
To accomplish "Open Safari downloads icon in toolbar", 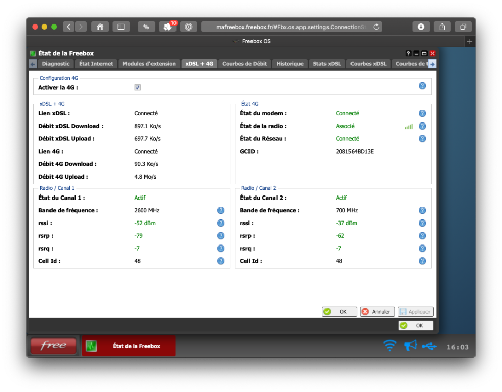I will point(421,27).
